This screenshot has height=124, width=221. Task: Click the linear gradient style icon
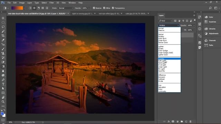(x=30, y=8)
